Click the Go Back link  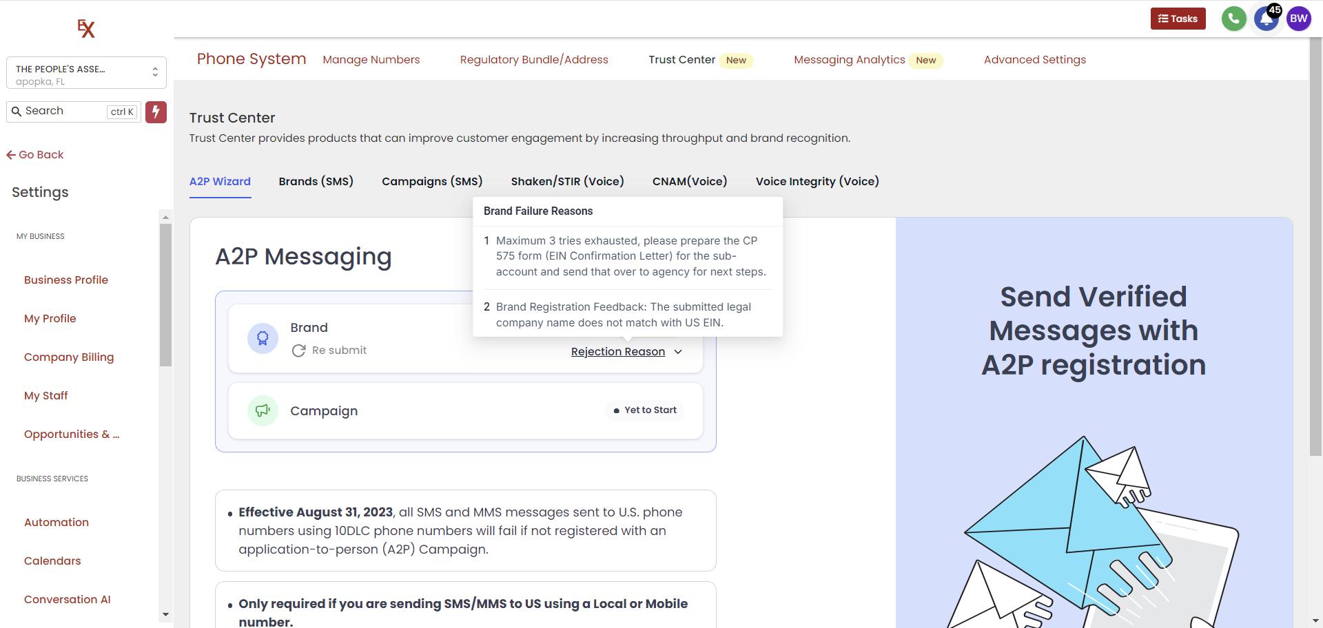[35, 155]
